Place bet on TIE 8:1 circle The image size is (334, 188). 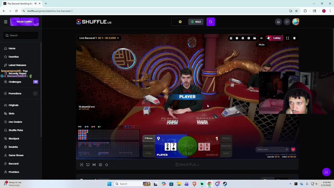tap(187, 146)
